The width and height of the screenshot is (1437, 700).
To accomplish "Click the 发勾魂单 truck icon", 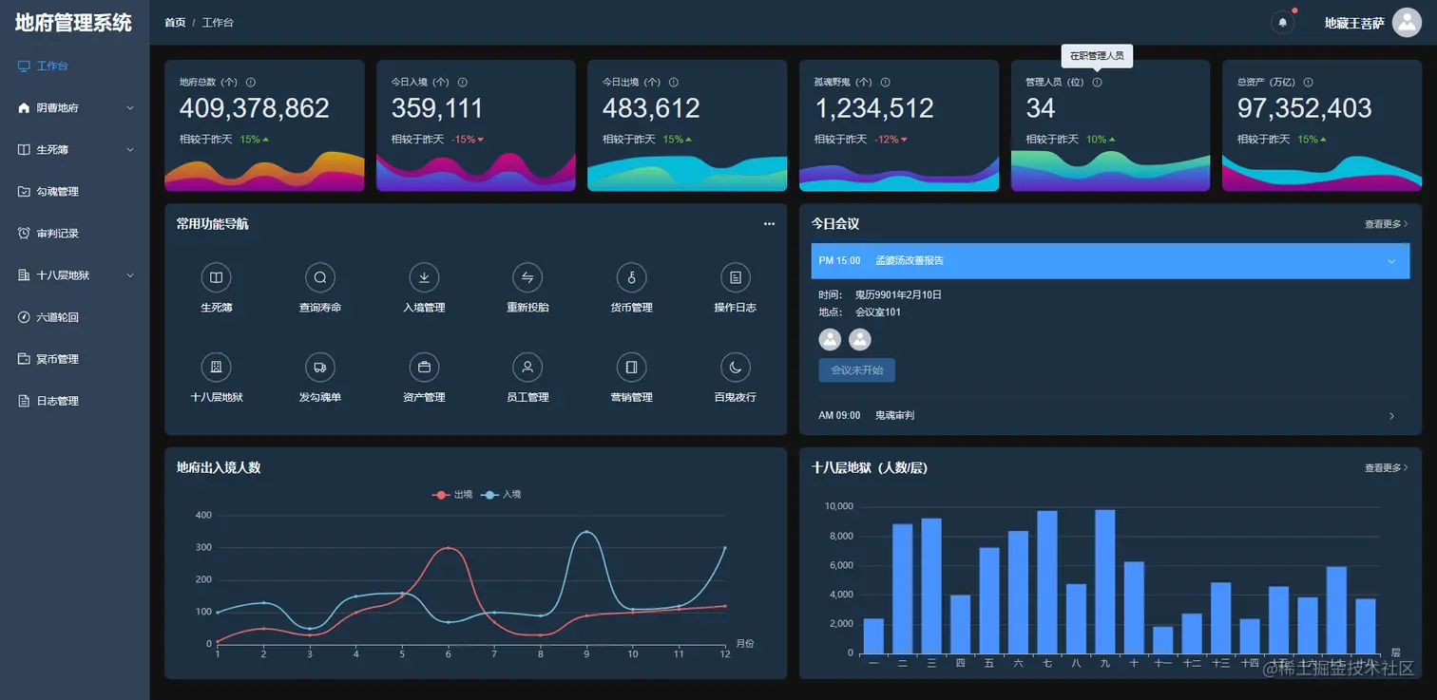I will 320,367.
